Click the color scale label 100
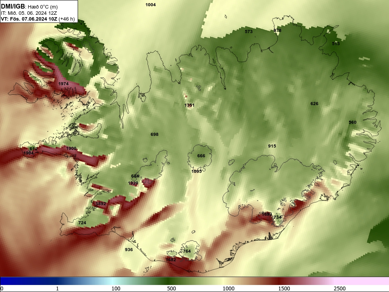 pyautogui.click(x=116, y=288)
